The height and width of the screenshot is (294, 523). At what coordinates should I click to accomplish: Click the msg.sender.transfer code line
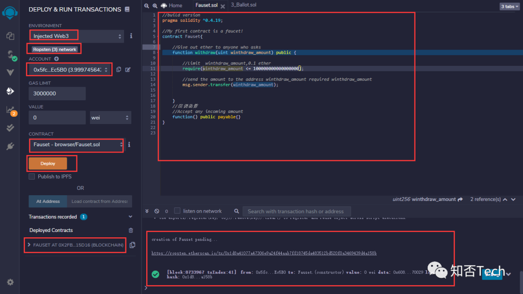pyautogui.click(x=230, y=85)
